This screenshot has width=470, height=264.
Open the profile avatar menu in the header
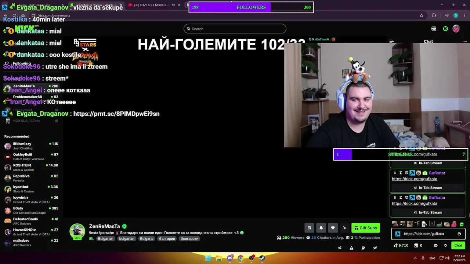[456, 29]
